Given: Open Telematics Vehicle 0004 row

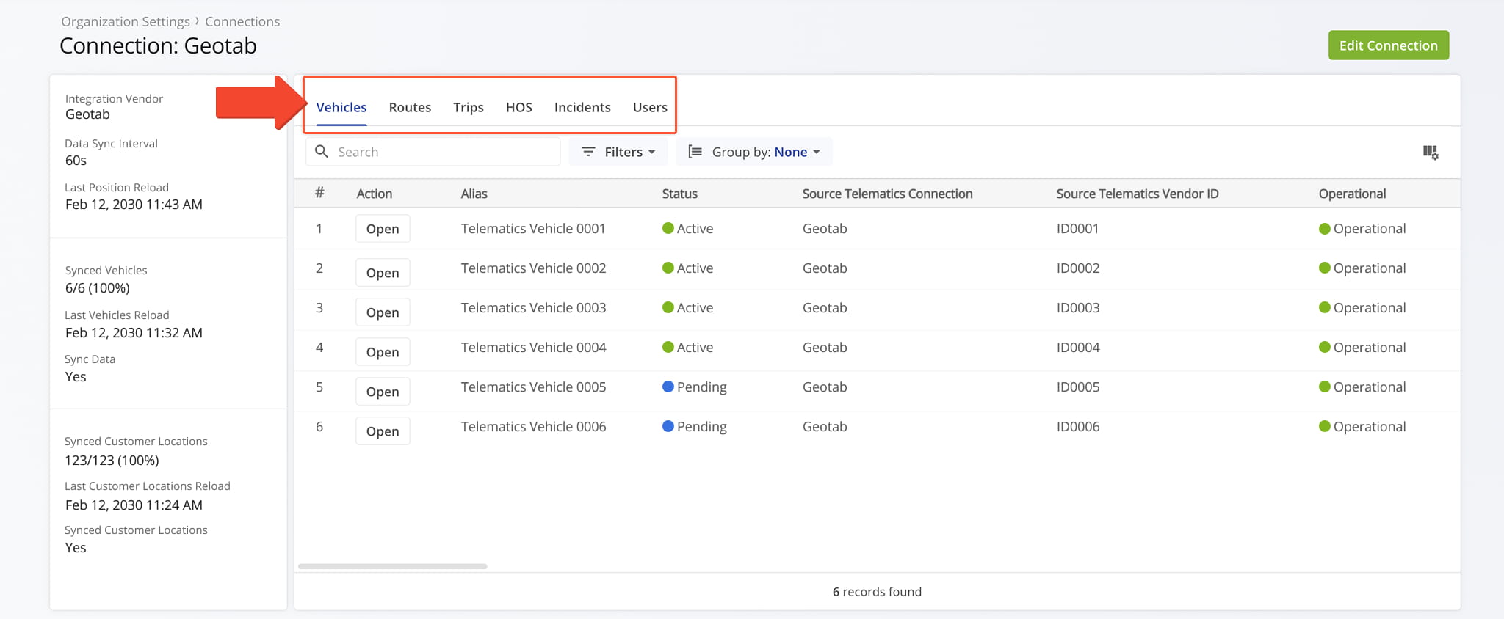Looking at the screenshot, I should (x=383, y=352).
